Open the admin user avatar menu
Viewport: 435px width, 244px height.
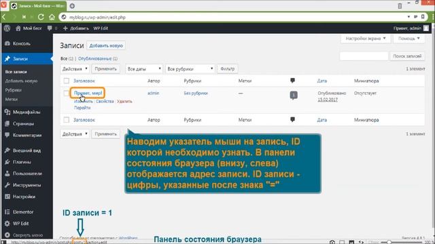[x=426, y=28]
